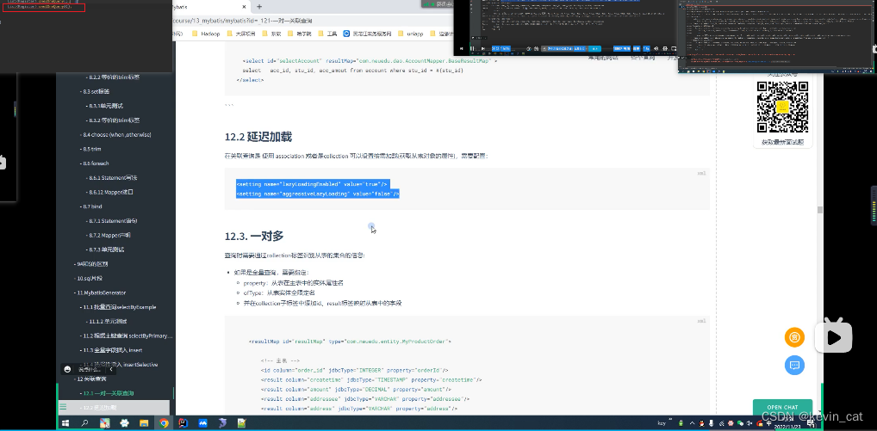Open WeChat tray icon
The width and height of the screenshot is (877, 431).
[741, 422]
